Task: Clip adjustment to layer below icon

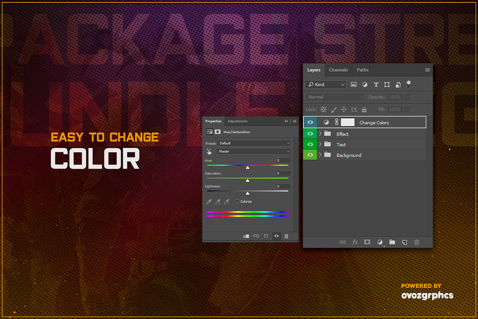Action: 246,236
